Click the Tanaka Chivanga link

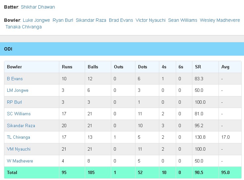coord(24,27)
